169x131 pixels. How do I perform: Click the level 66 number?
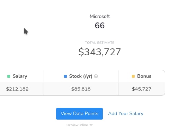coord(100,26)
